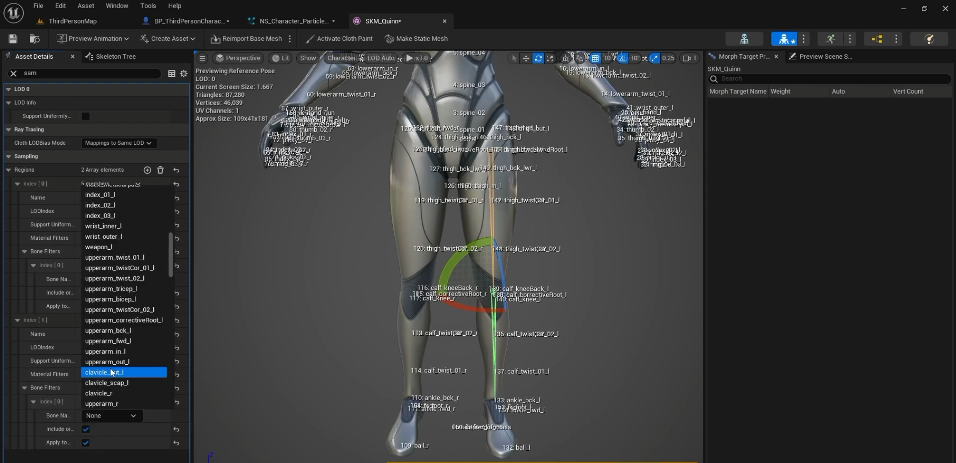Open options dots next to Animation mode
This screenshot has height=463, width=956.
click(x=850, y=39)
